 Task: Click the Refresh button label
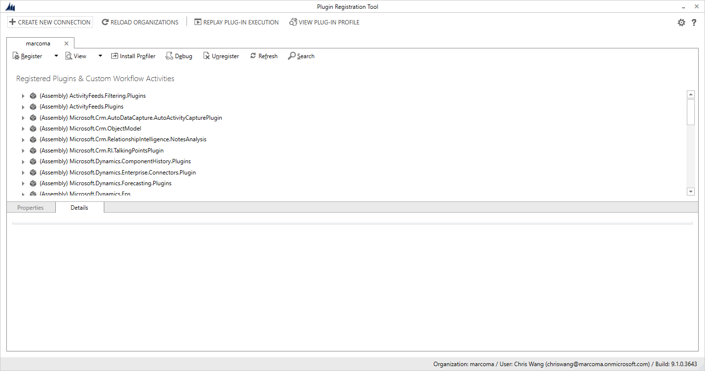(x=268, y=56)
